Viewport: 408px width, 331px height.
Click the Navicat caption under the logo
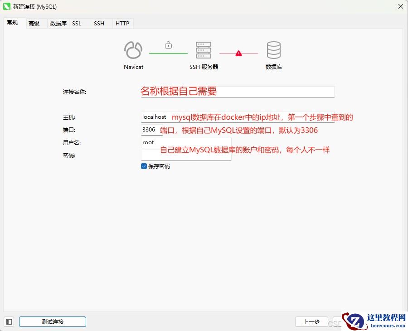pyautogui.click(x=133, y=67)
